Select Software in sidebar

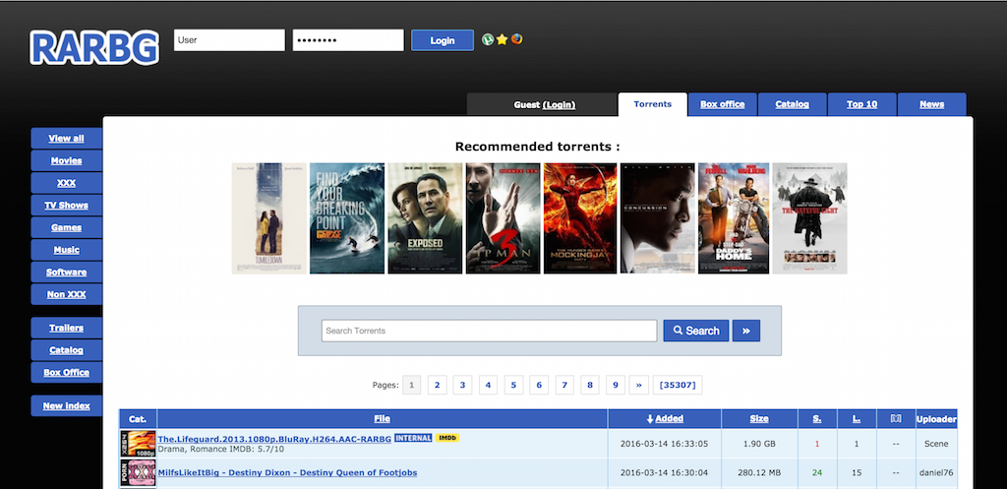pos(66,272)
